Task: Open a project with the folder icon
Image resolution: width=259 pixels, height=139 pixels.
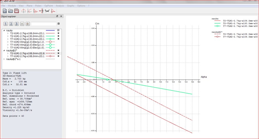Action: (11, 11)
